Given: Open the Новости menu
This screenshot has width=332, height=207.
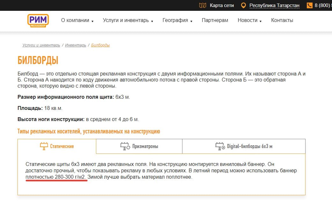Looking at the screenshot, I should [x=247, y=20].
